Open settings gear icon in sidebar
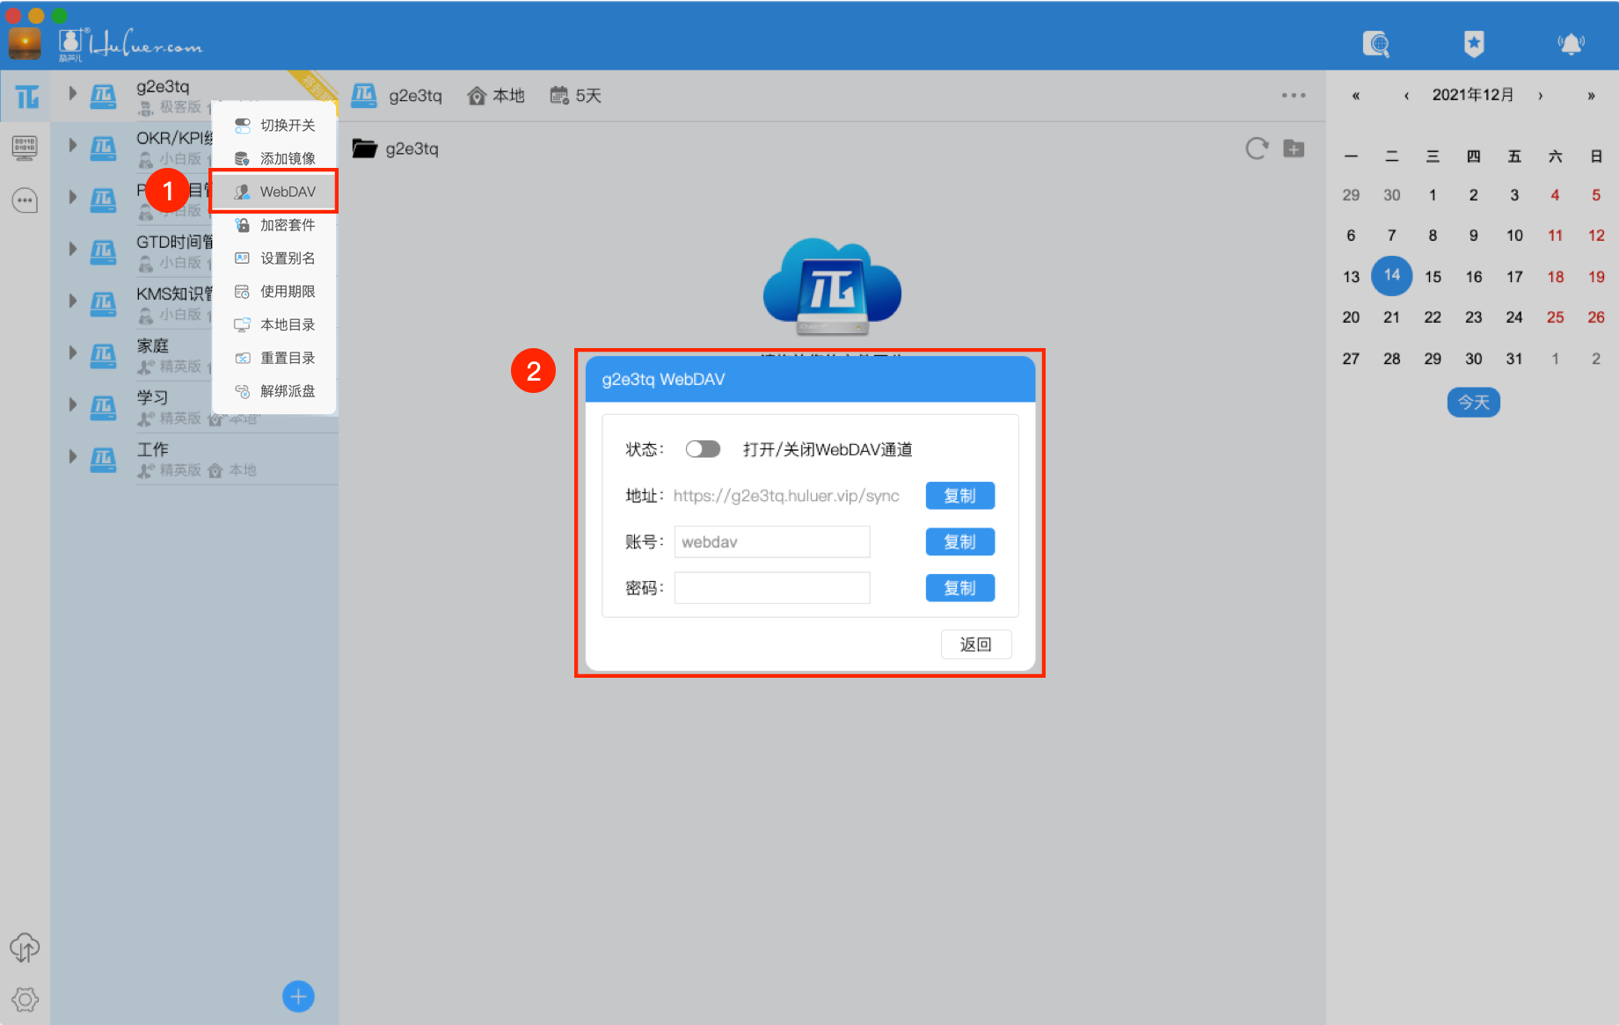Image resolution: width=1619 pixels, height=1025 pixels. pos(25,1000)
